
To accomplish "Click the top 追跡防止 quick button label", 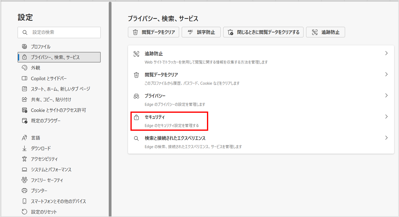I will pos(330,32).
